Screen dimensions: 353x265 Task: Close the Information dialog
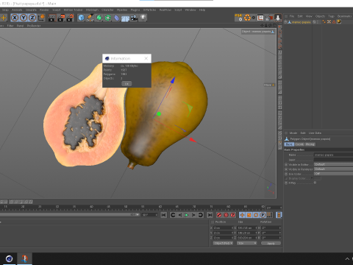click(x=146, y=58)
